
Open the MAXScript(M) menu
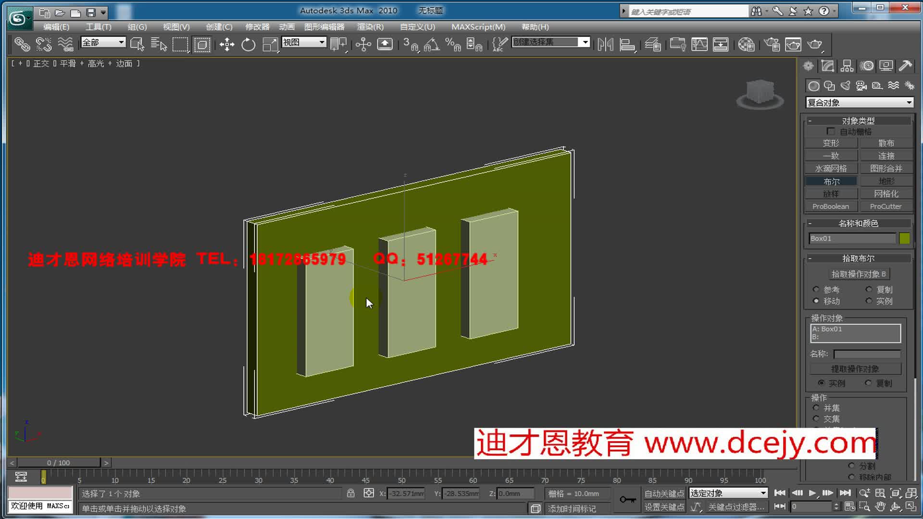(x=478, y=27)
